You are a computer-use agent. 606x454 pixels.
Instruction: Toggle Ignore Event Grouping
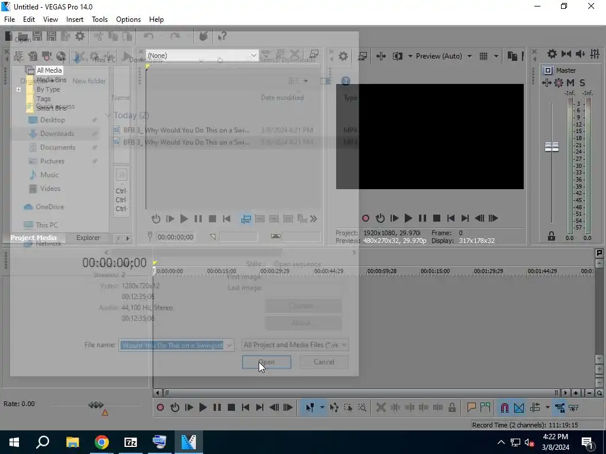click(573, 408)
